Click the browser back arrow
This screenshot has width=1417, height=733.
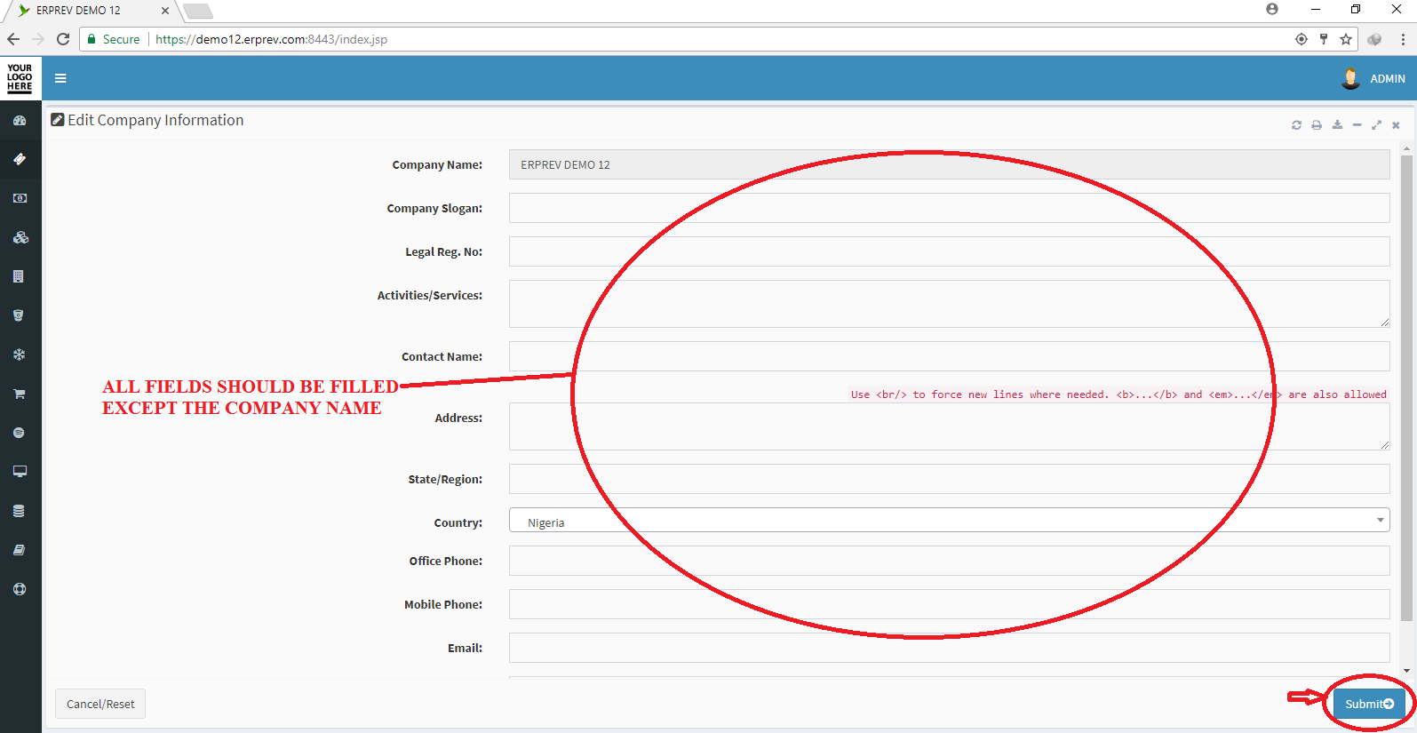[x=13, y=39]
